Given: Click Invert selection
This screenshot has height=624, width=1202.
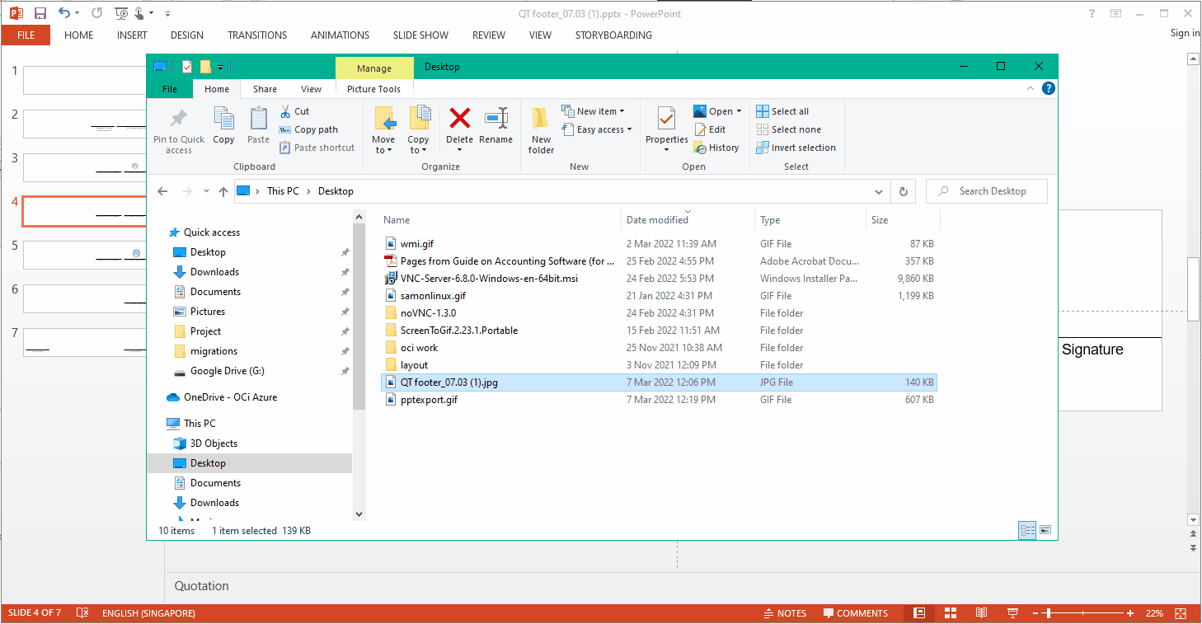Looking at the screenshot, I should [796, 148].
